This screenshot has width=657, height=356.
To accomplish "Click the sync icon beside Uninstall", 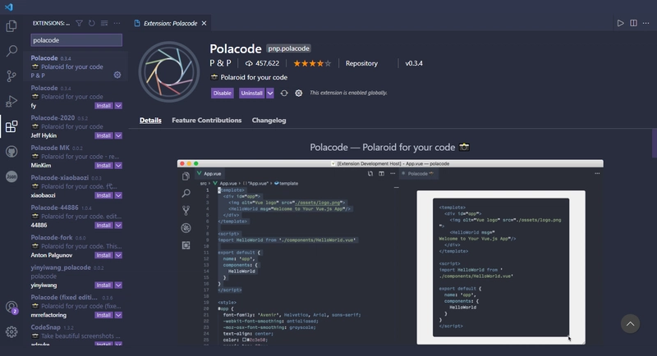I will click(x=284, y=94).
